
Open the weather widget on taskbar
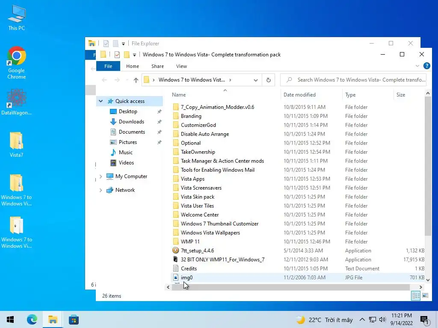pyautogui.click(x=325, y=319)
